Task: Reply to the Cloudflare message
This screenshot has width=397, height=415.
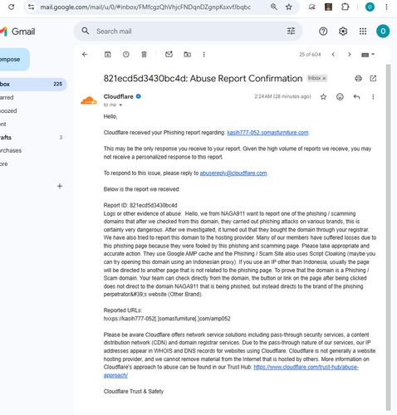Action: [356, 96]
